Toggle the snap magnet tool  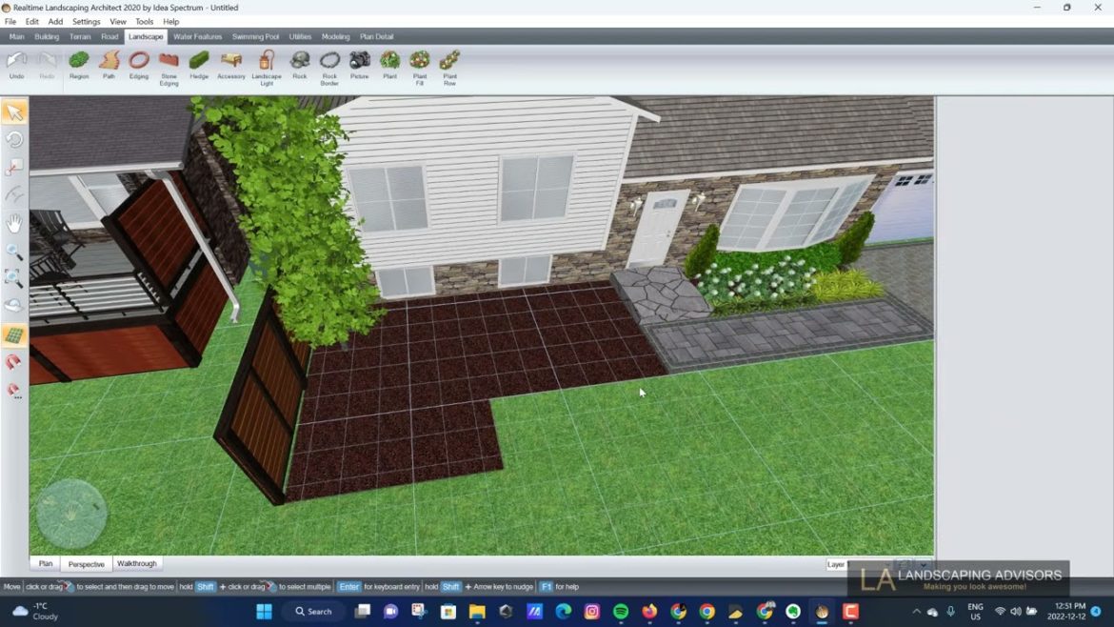14,362
